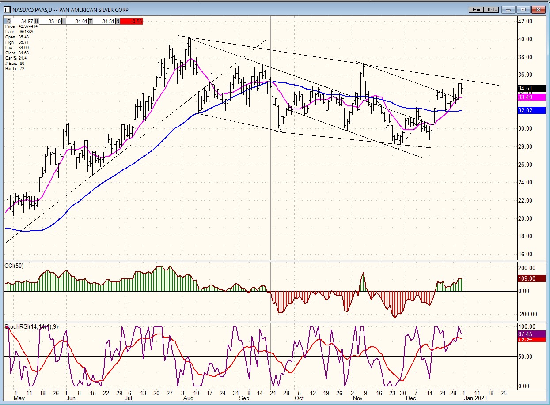Click the StochRSI(14,14(1),9) indicator label
This screenshot has height=405, width=550.
tap(31, 326)
